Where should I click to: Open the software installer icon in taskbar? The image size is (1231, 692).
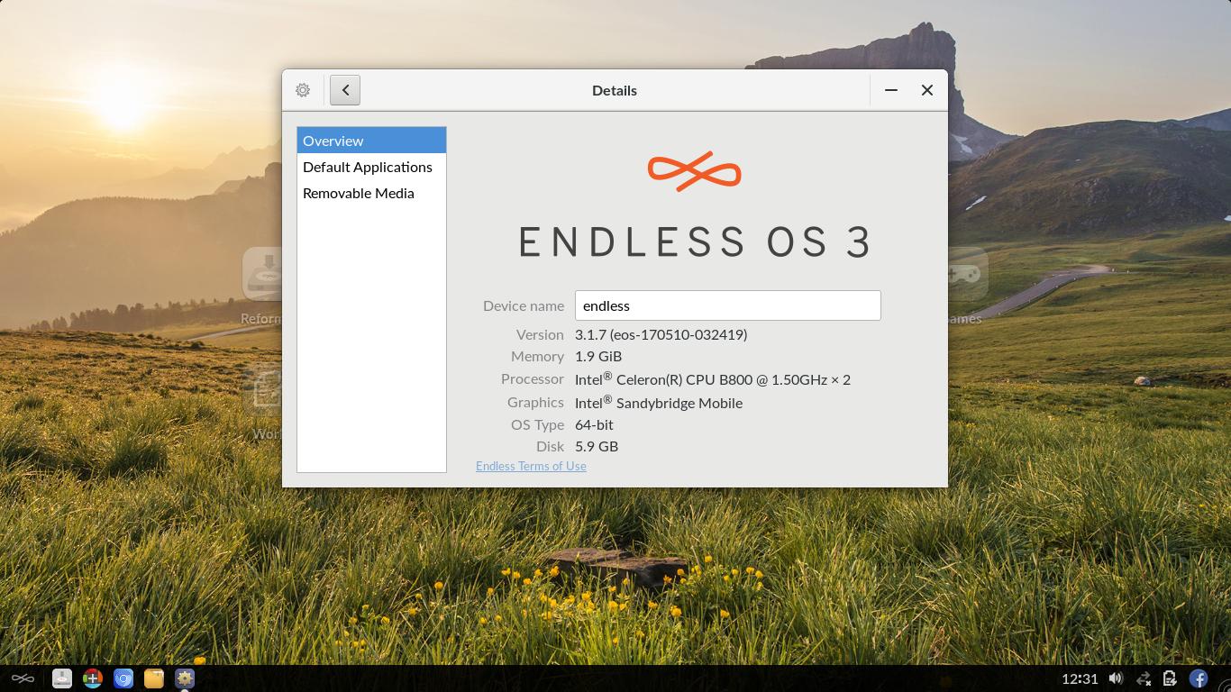pos(61,678)
